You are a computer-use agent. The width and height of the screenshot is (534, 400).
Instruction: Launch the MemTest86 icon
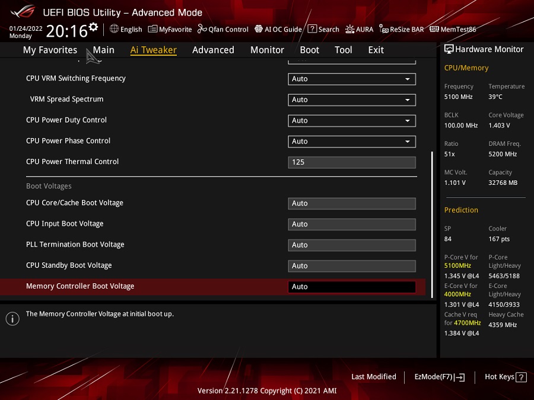coord(434,29)
